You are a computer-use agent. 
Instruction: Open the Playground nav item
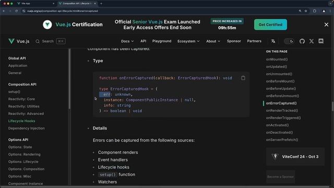[162, 41]
